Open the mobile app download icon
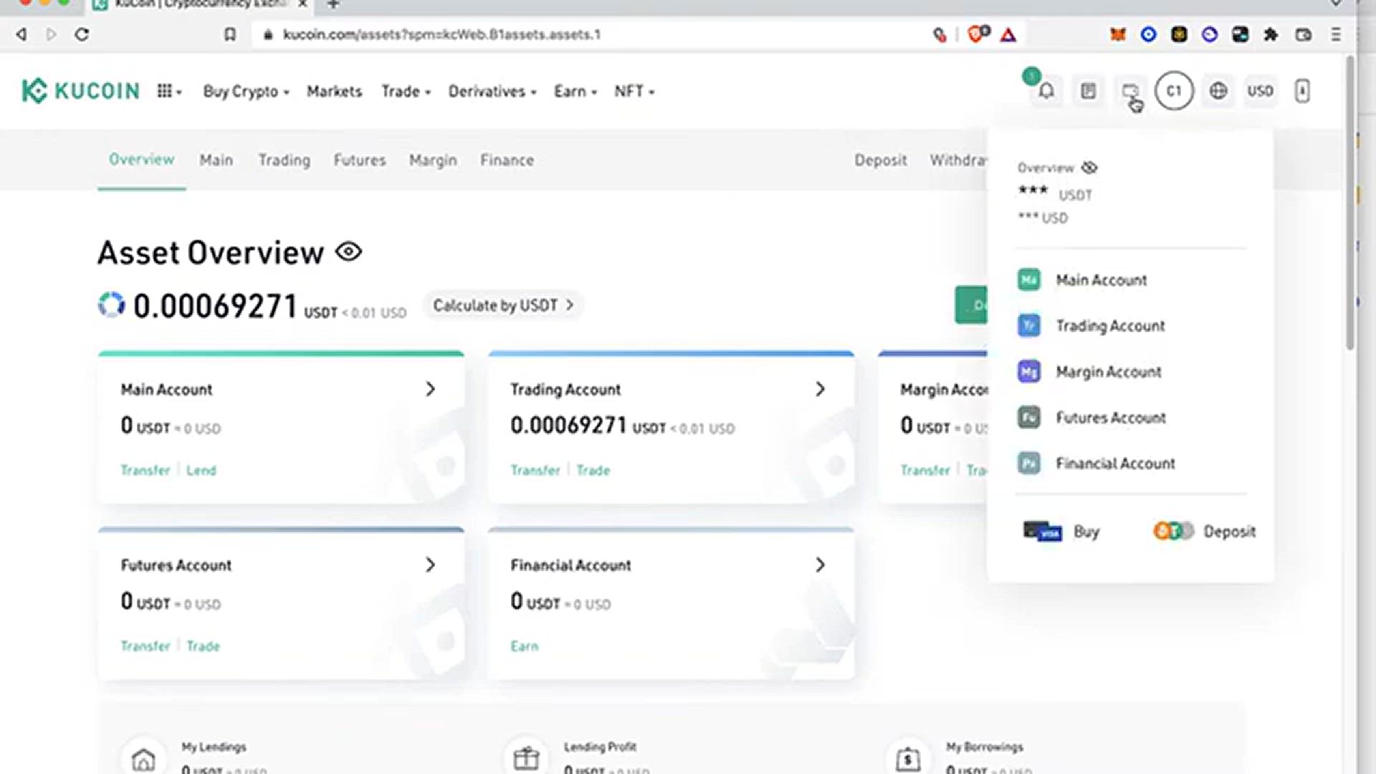 tap(1302, 91)
